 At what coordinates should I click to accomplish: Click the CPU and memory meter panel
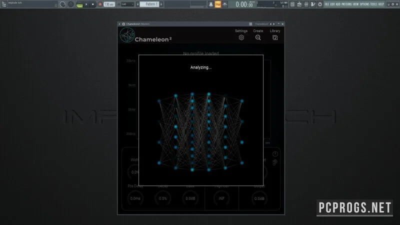pos(272,4)
